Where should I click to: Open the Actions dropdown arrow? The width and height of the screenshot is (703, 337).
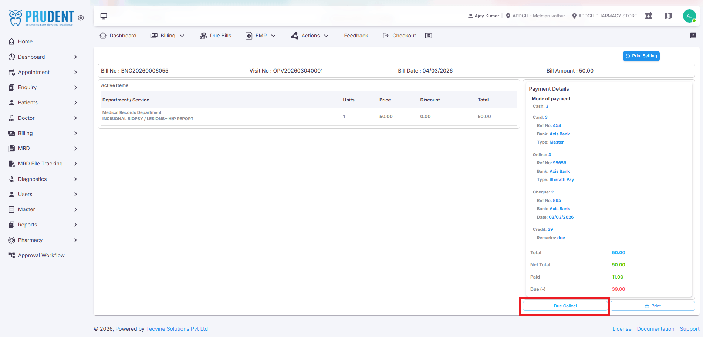tap(326, 36)
